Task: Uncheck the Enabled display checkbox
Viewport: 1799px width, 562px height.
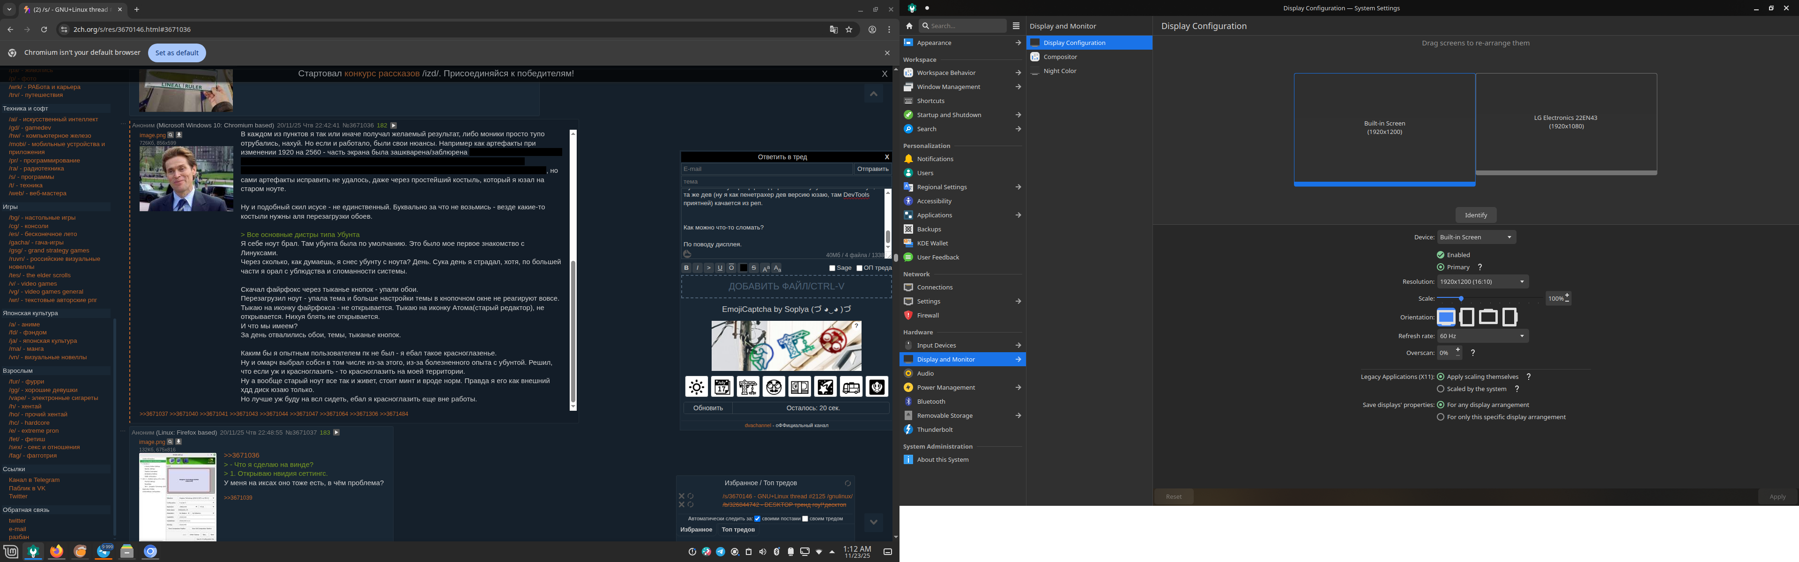Action: tap(1441, 255)
